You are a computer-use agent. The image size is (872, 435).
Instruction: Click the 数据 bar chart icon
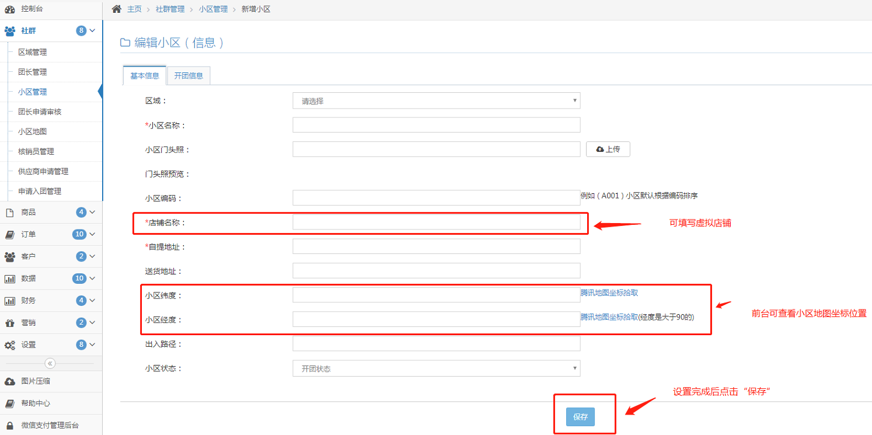pyautogui.click(x=9, y=279)
